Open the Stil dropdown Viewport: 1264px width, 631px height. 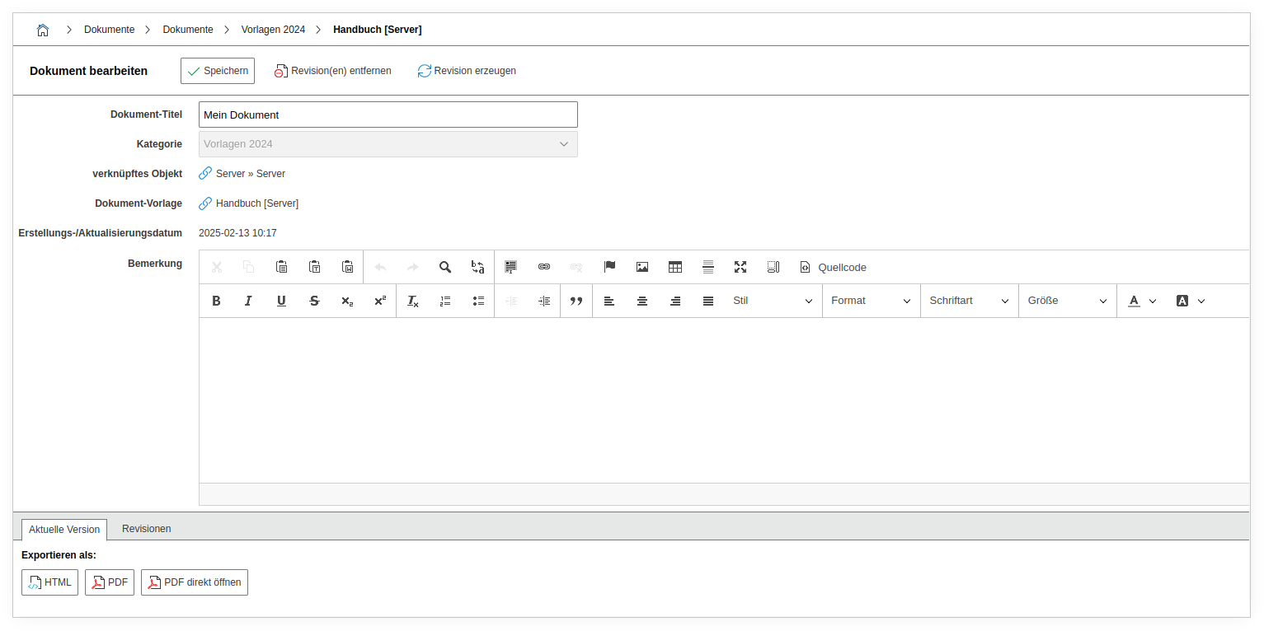pyautogui.click(x=773, y=301)
